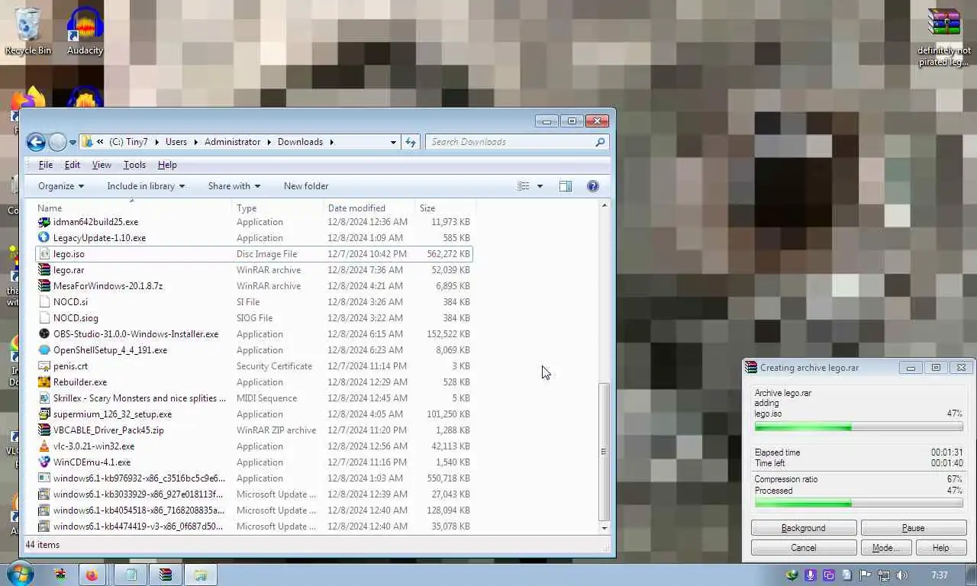Click the Rebuilder.exe file icon
The image size is (977, 586).
[x=44, y=382]
